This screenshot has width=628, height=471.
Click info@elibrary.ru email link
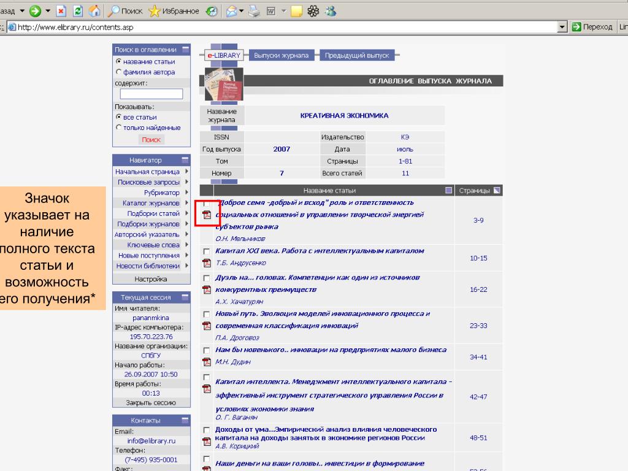(x=151, y=440)
